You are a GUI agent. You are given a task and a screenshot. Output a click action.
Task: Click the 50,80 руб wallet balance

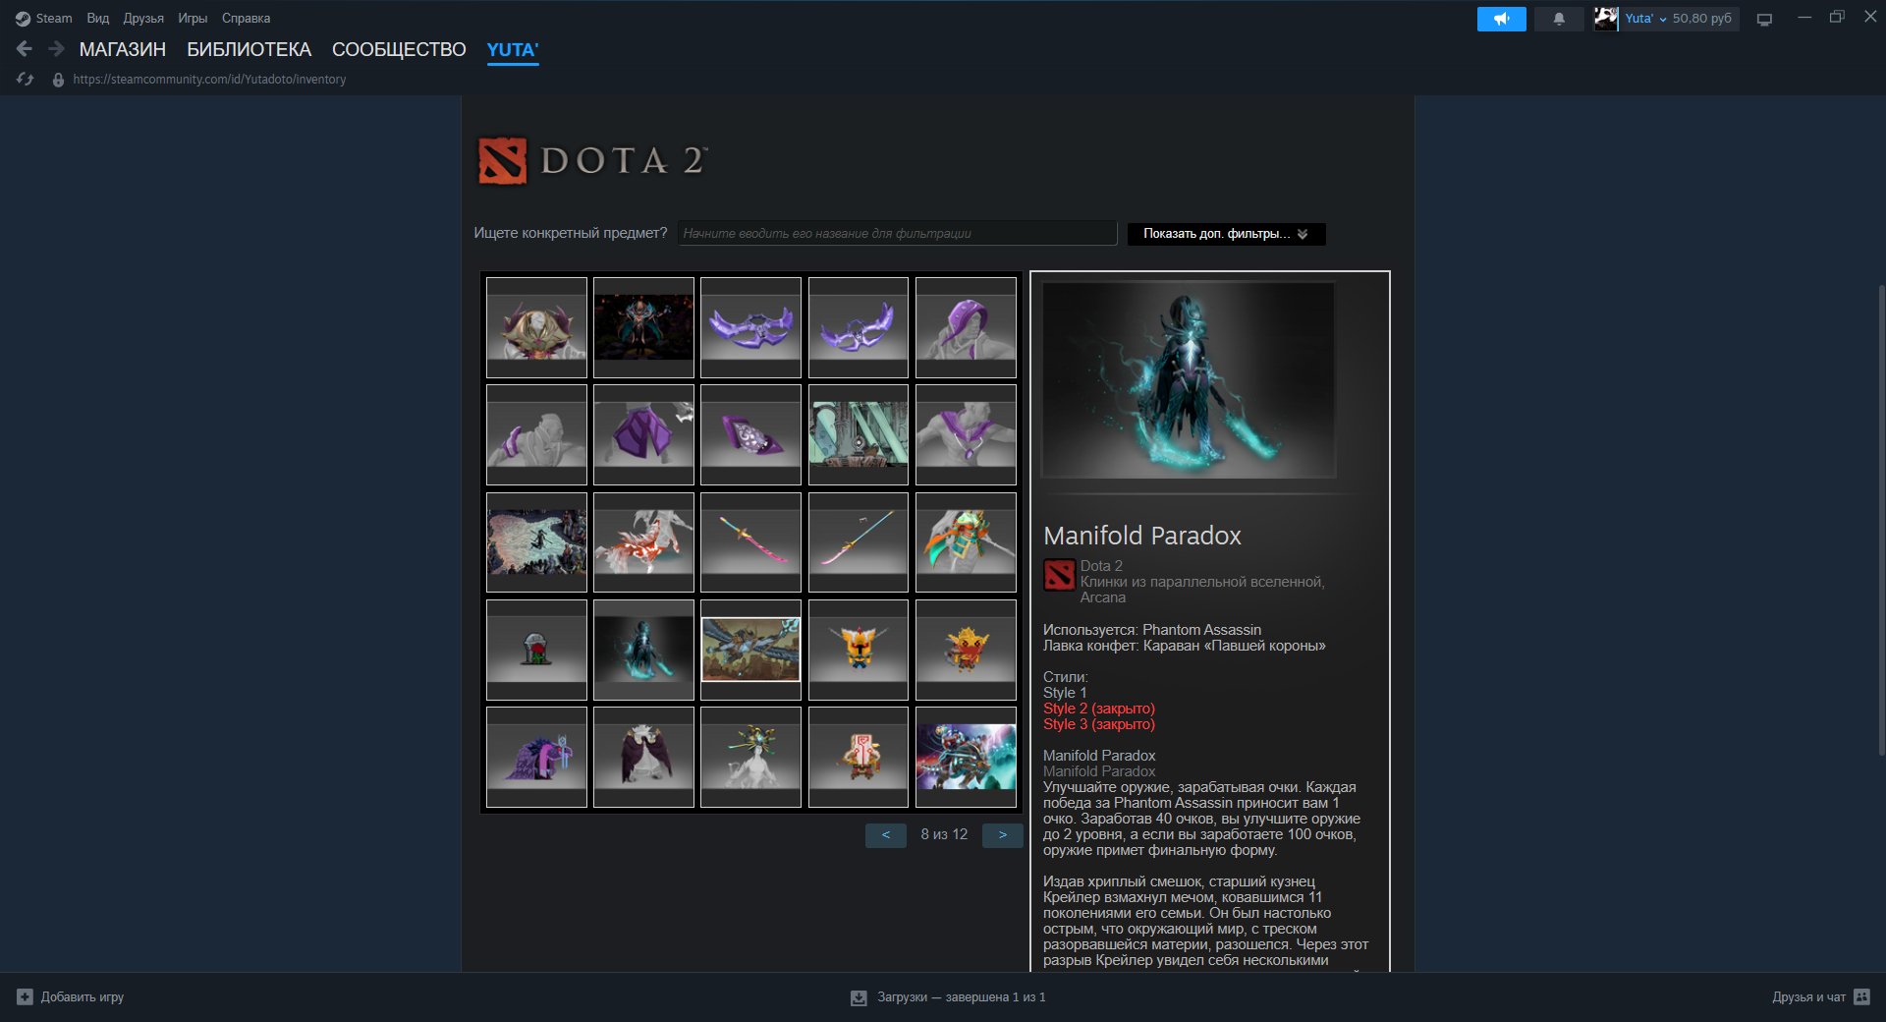click(1702, 19)
